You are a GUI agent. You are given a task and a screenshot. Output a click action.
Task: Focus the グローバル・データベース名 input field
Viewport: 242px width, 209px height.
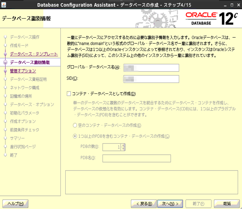(151, 68)
